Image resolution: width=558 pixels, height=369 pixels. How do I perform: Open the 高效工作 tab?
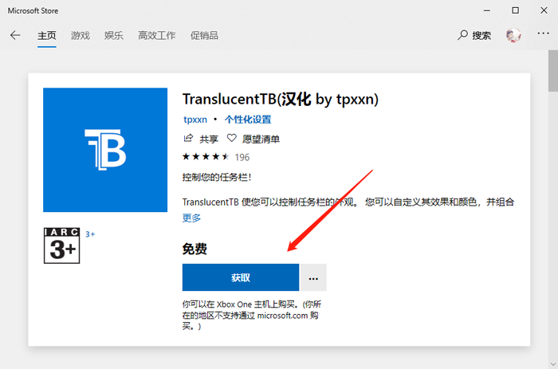coord(156,36)
